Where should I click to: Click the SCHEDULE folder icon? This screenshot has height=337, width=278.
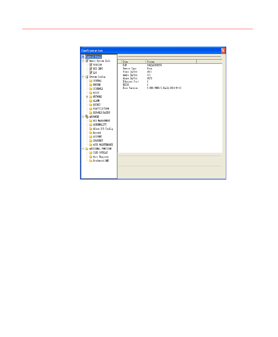pyautogui.click(x=91, y=89)
